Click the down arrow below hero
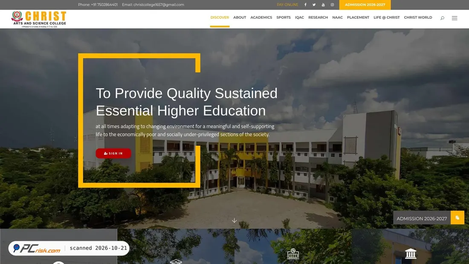This screenshot has width=469, height=264. (x=234, y=220)
